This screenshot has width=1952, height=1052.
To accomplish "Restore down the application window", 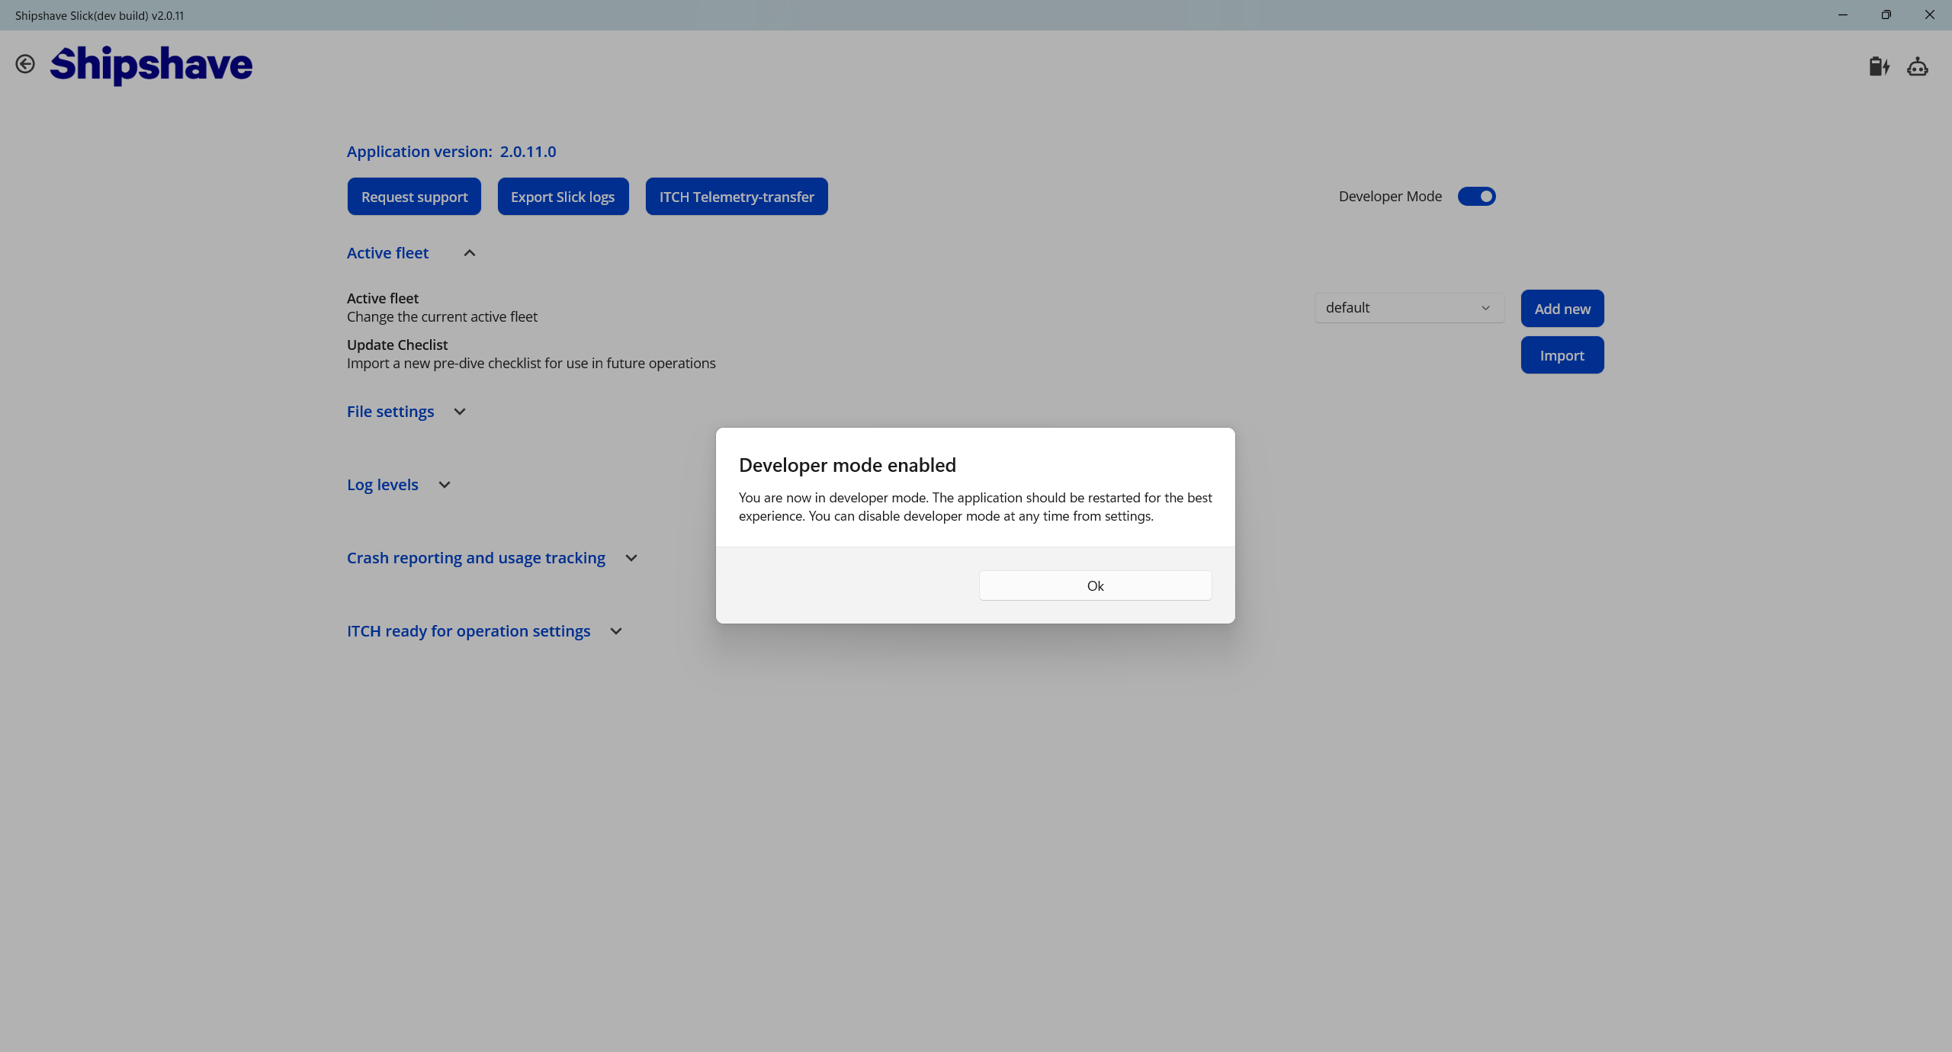I will pos(1886,15).
